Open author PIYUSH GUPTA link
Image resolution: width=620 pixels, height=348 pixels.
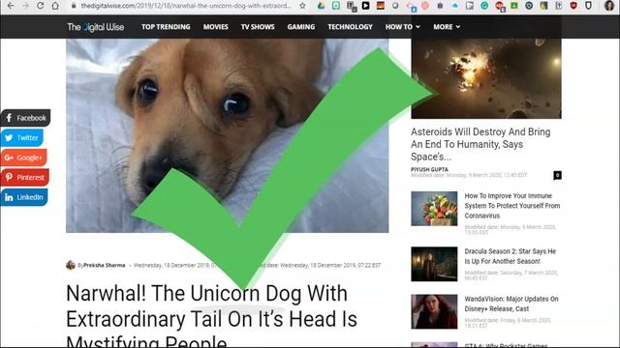click(429, 169)
